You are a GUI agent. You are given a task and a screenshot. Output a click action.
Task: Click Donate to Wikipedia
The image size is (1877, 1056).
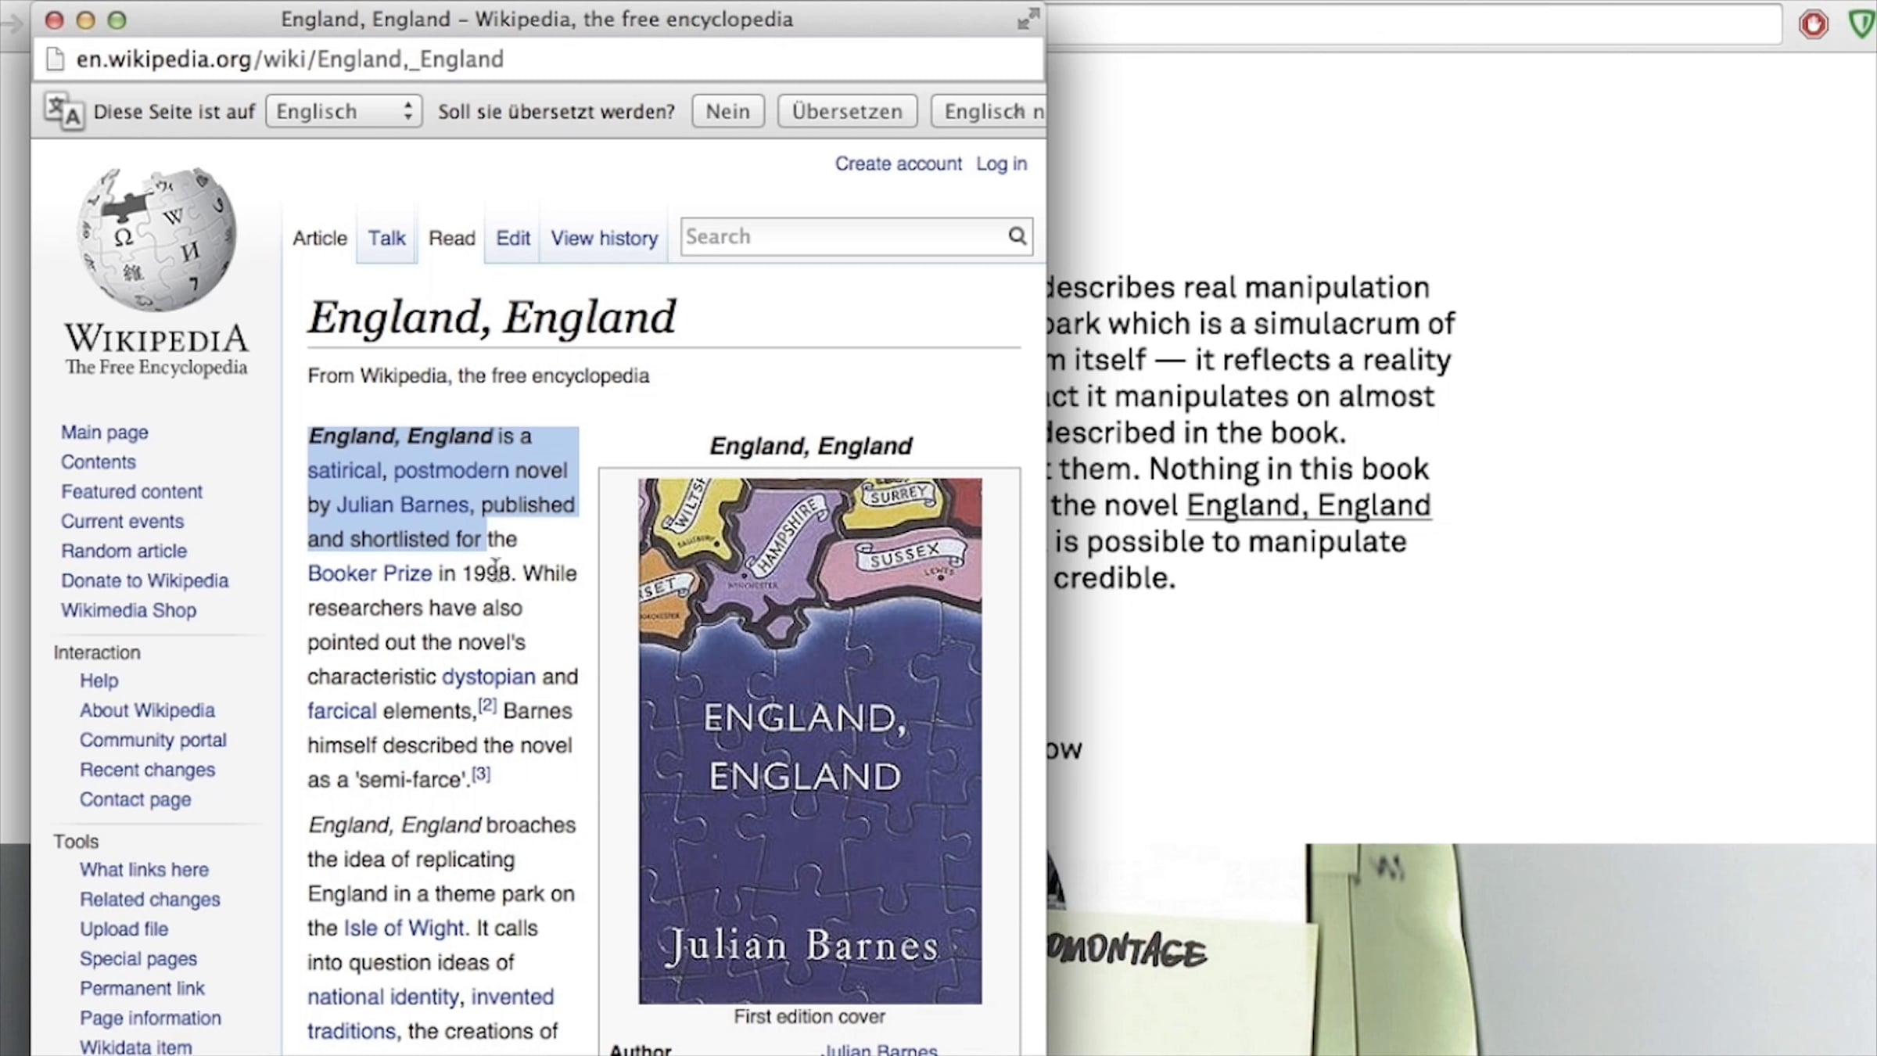point(145,581)
